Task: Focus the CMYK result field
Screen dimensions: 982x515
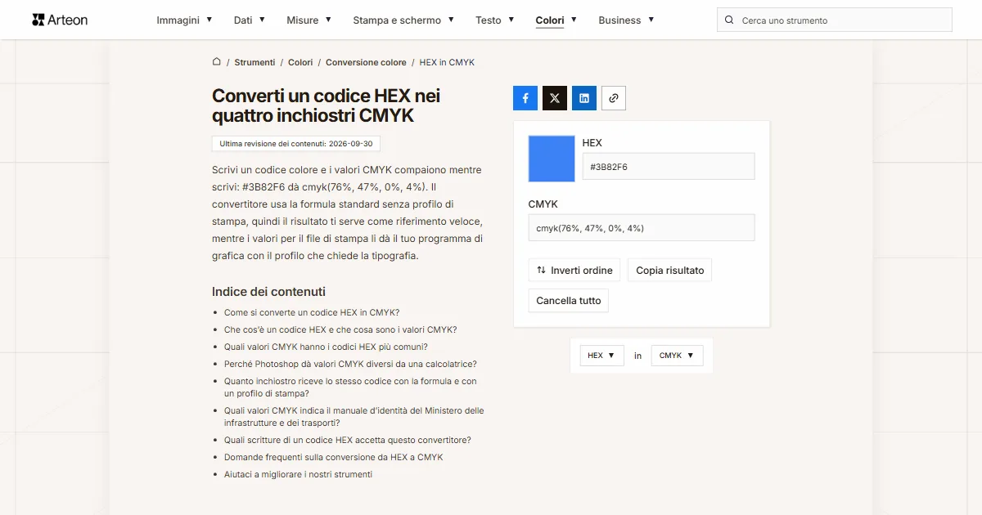Action: (642, 228)
